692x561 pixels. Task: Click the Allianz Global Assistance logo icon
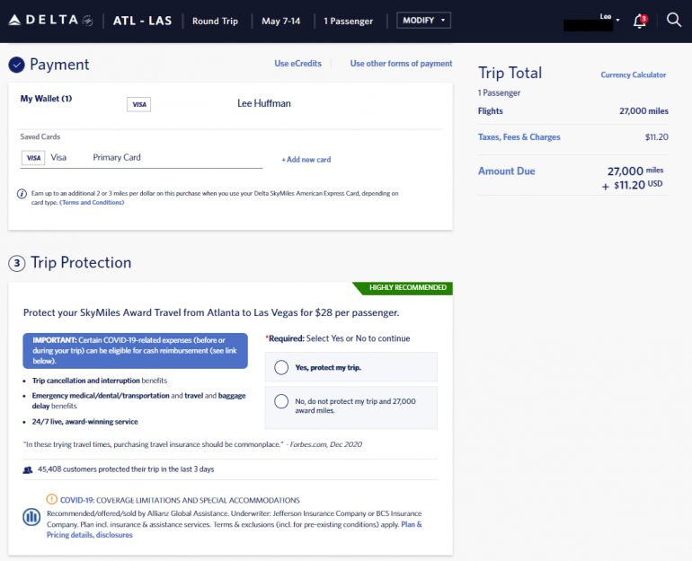31,517
